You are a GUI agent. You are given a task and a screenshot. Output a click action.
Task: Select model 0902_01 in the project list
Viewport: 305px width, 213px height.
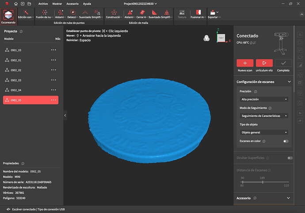[x=31, y=60]
